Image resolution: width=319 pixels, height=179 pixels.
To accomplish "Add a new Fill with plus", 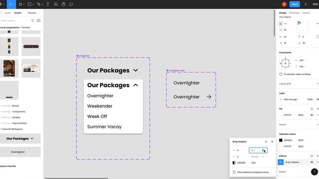I will click(318, 109).
